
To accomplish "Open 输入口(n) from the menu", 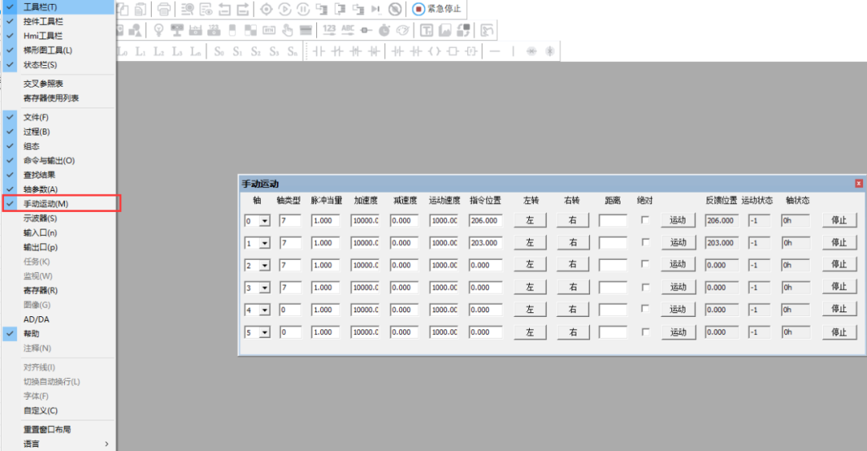I will point(59,233).
